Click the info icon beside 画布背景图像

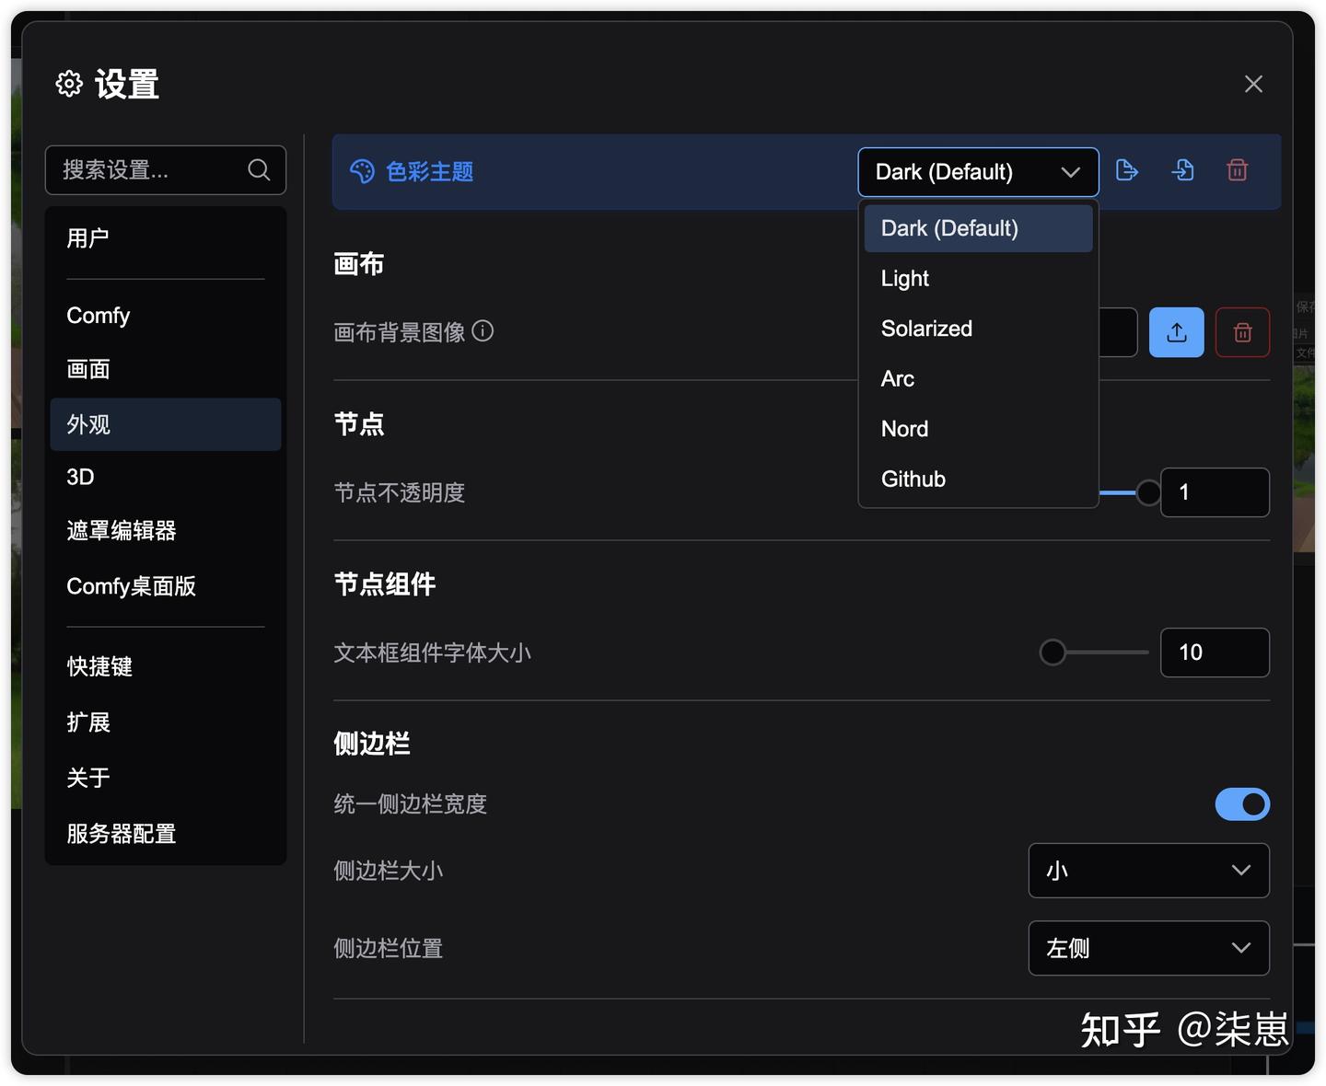tap(483, 331)
